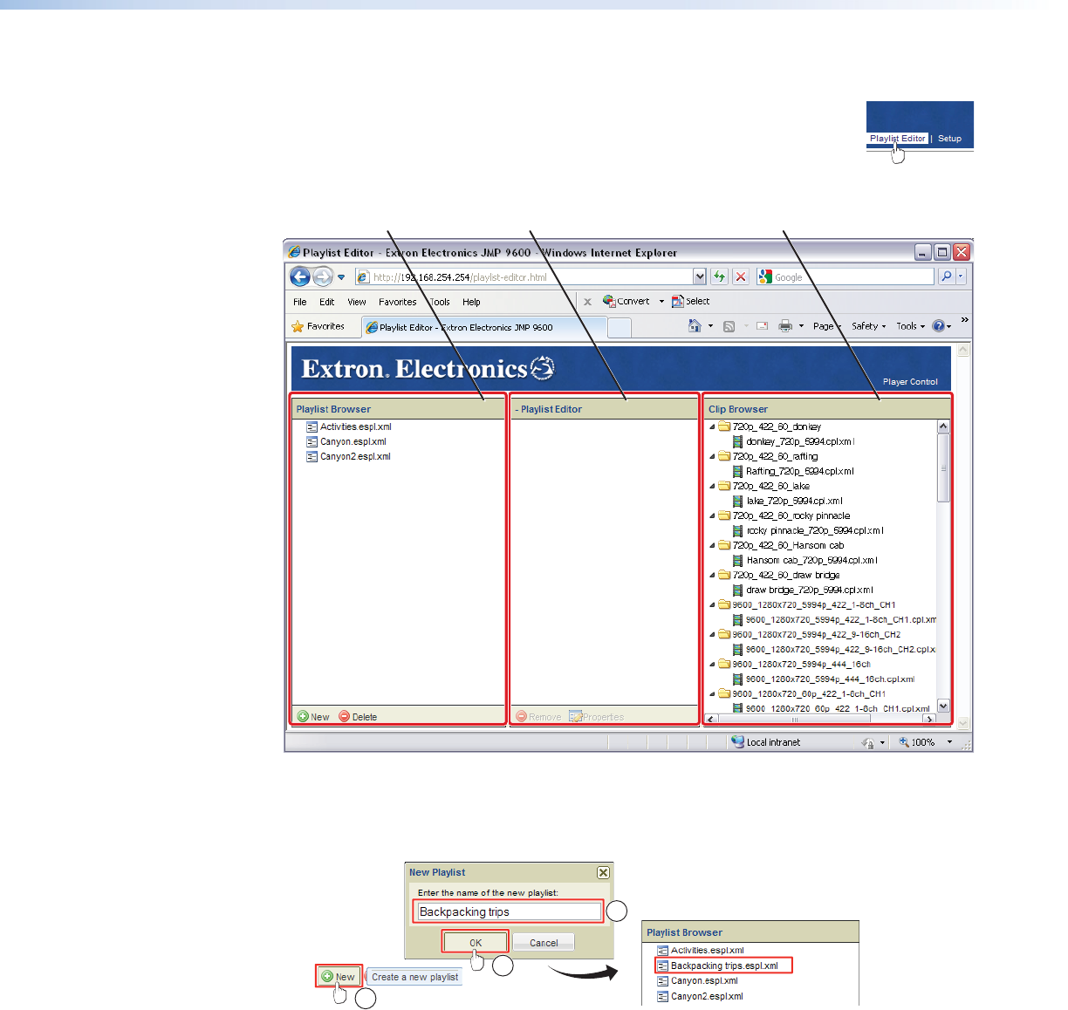The width and height of the screenshot is (1068, 1010).
Task: Collapse the 720p_422_60_Hansom cab folder
Action: coord(712,545)
